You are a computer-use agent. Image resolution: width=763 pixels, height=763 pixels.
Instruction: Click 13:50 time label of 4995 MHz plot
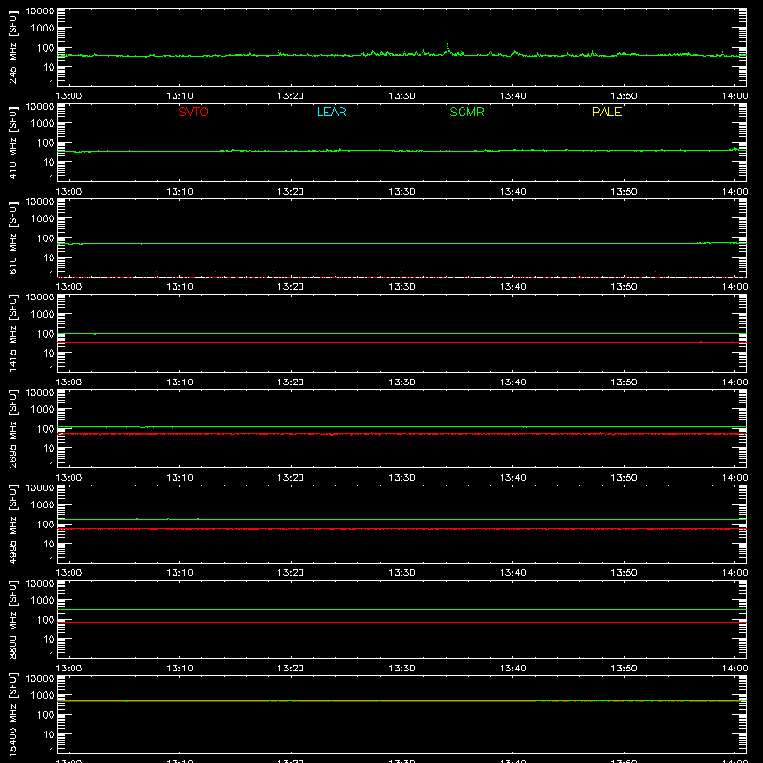(x=624, y=573)
